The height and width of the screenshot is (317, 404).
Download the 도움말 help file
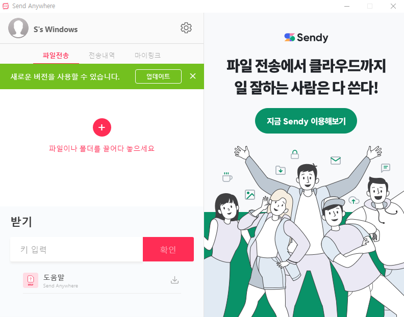[174, 280]
